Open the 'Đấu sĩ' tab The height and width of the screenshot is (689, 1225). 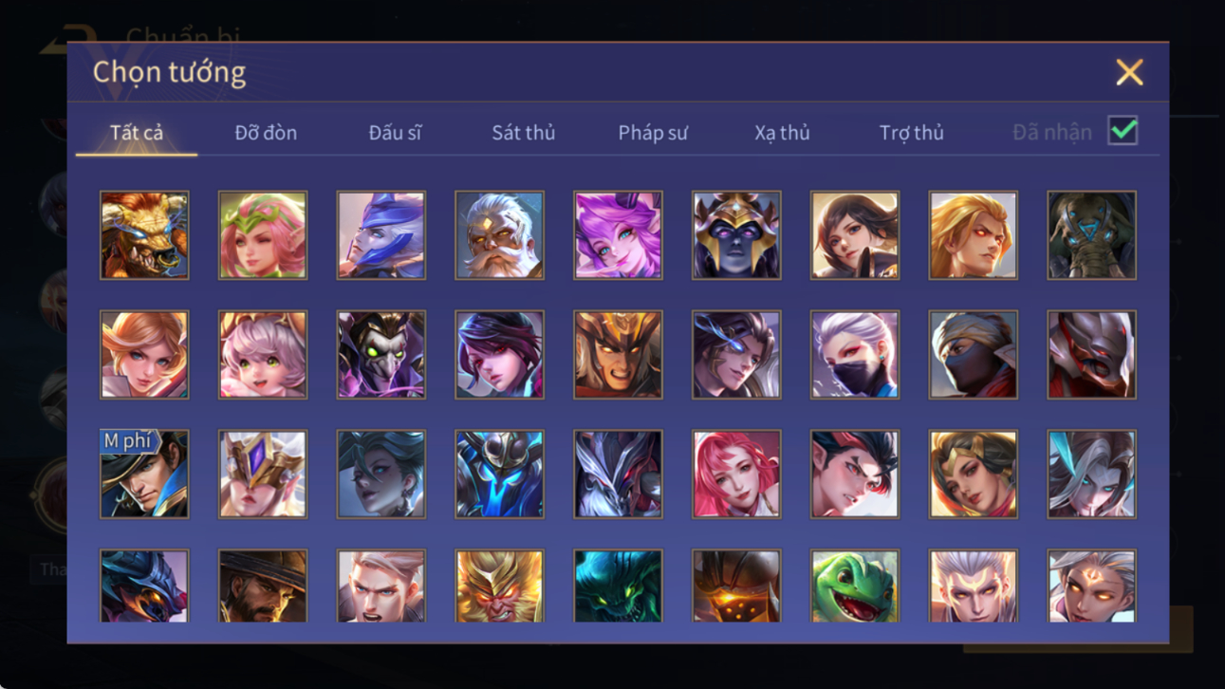395,133
